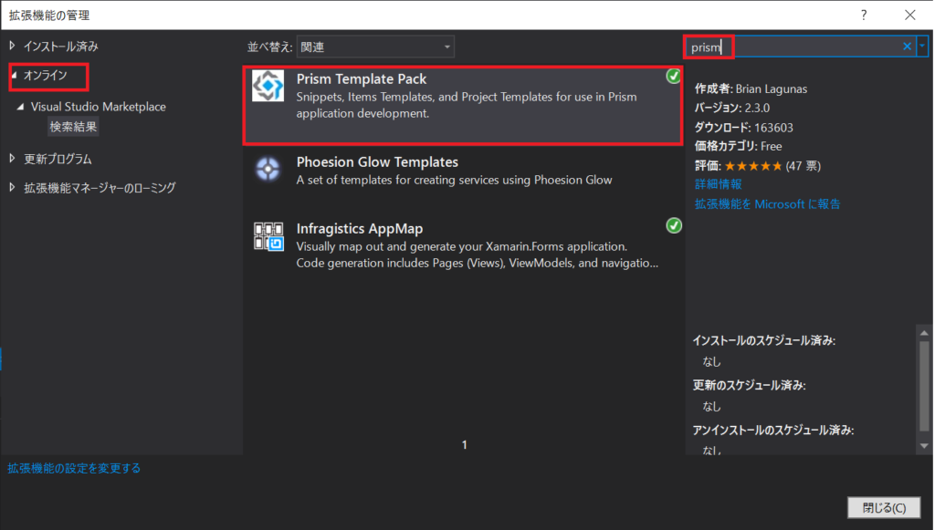
Task: Click the Phoesion Glow Templates description text
Action: click(x=455, y=180)
